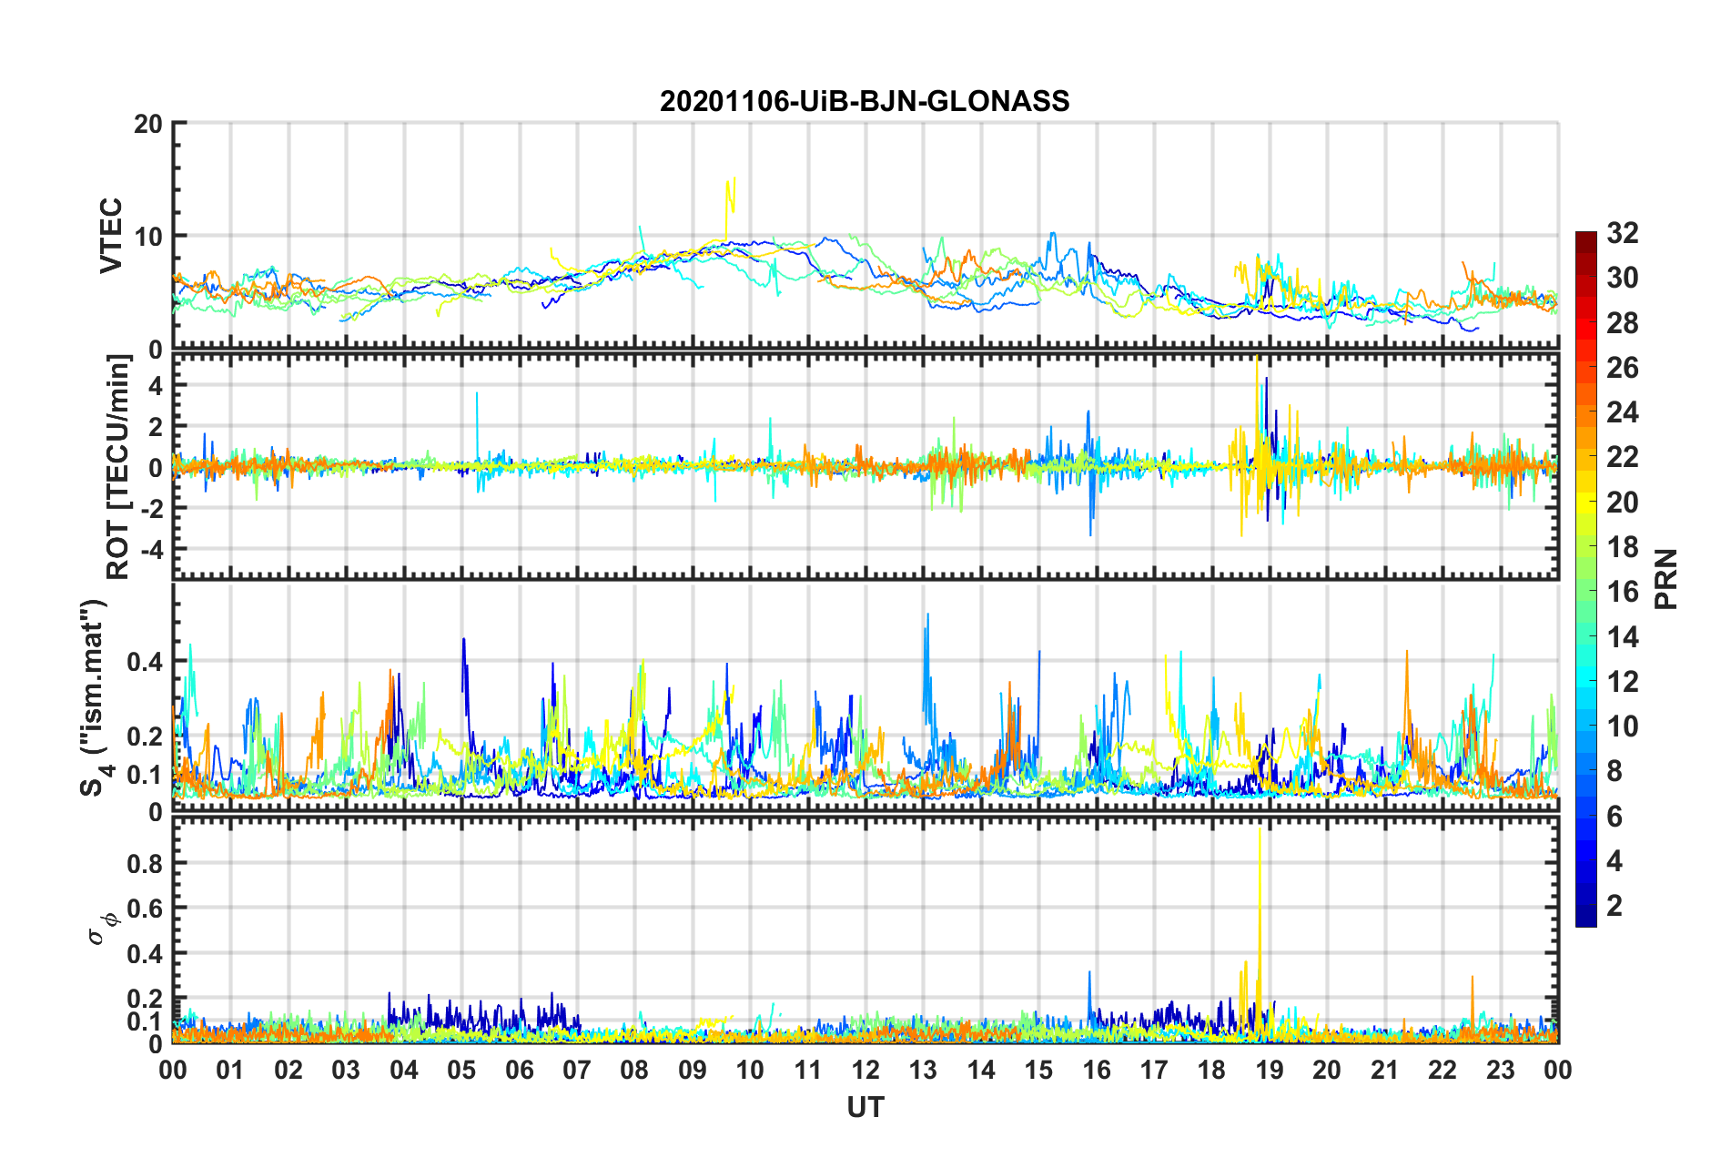Click the ROT [TECU/min] axis label
Screen dimensions: 1731x1158
[x=118, y=466]
